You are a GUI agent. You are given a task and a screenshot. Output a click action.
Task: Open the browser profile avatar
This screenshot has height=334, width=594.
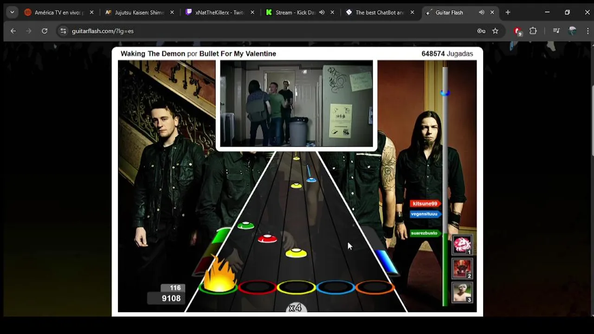(572, 31)
